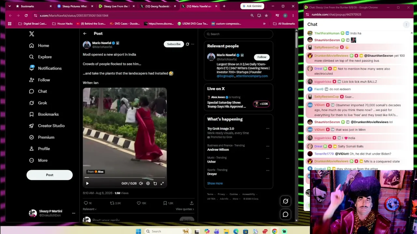Go back using the Post arrow

tap(85, 33)
